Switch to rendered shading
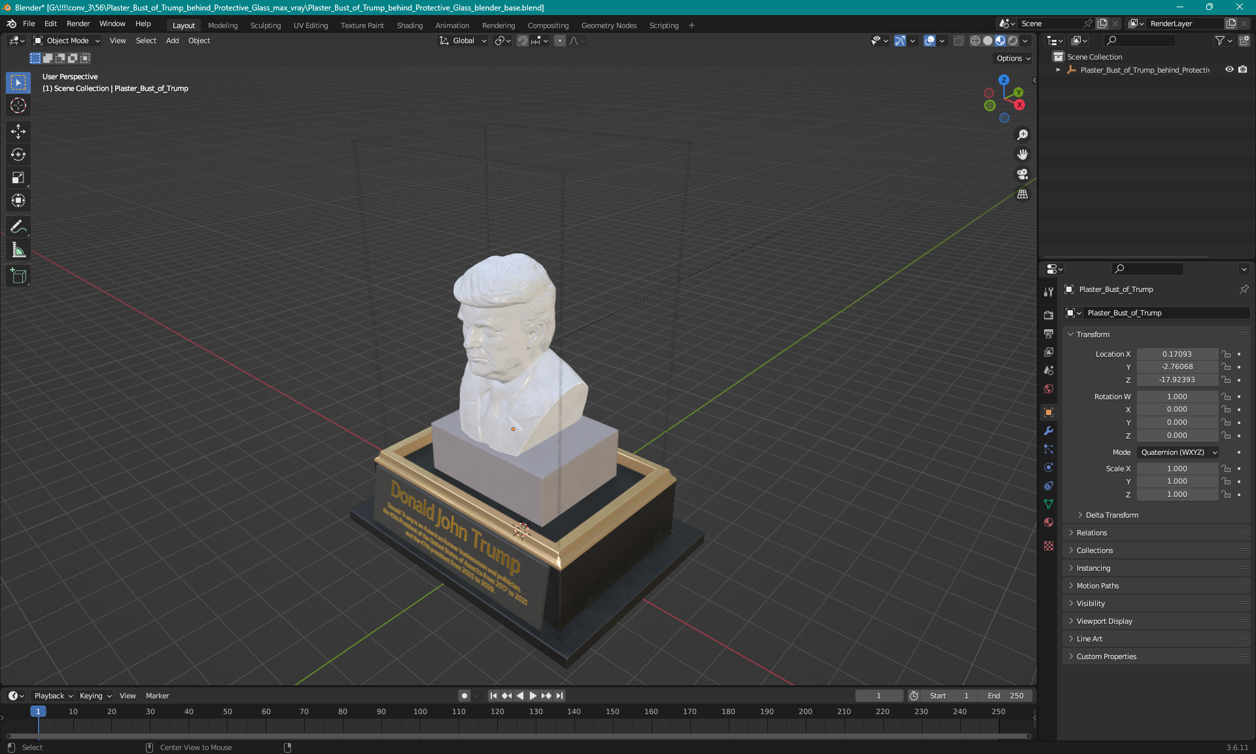 1013,41
